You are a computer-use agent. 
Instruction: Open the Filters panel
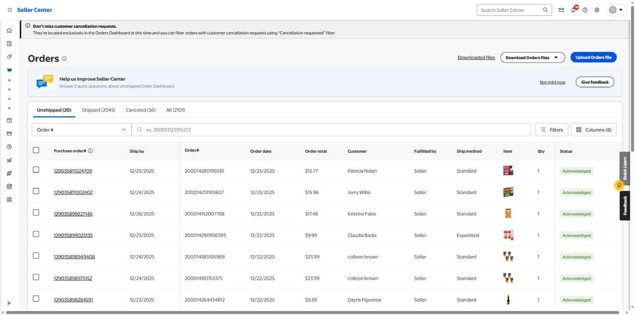click(552, 130)
